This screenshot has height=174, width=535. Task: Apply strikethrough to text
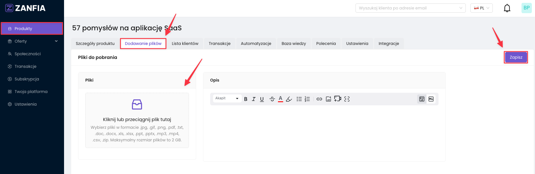click(272, 99)
